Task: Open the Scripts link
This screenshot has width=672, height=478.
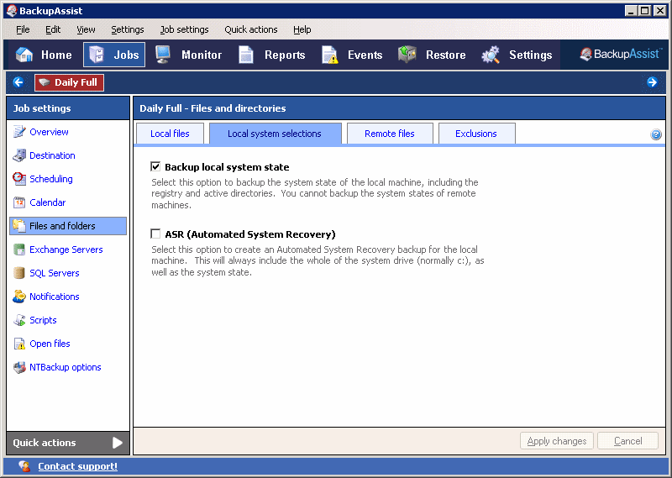Action: [43, 320]
